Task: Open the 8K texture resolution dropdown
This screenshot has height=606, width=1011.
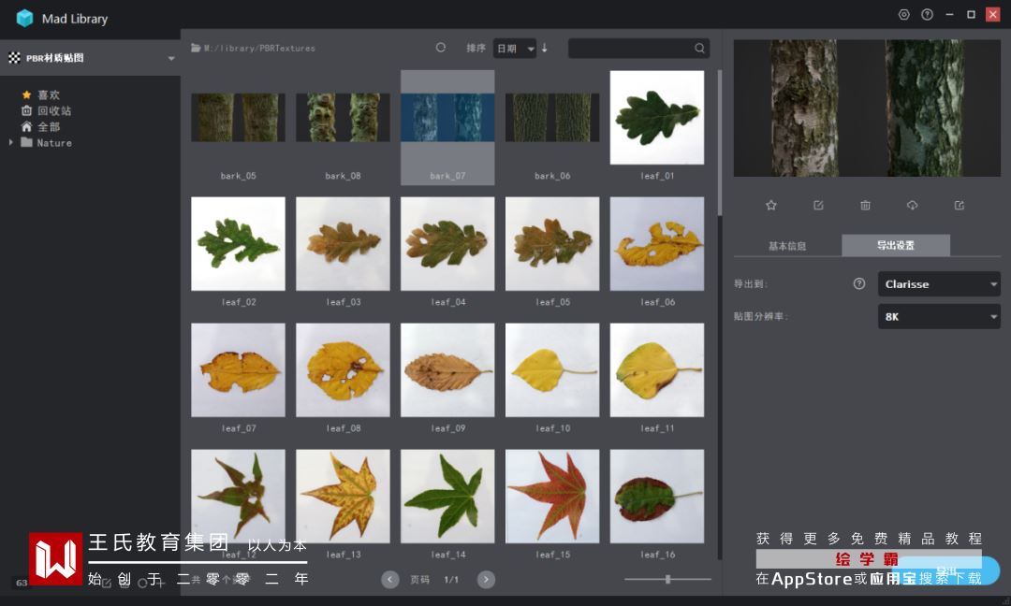Action: 939,317
